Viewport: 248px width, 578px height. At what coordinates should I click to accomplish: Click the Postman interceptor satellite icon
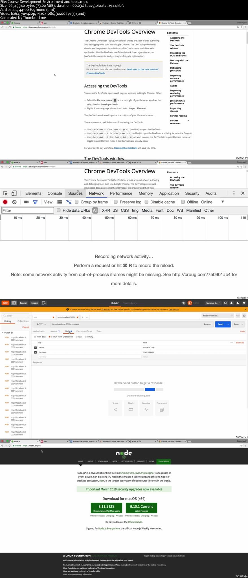click(184, 303)
